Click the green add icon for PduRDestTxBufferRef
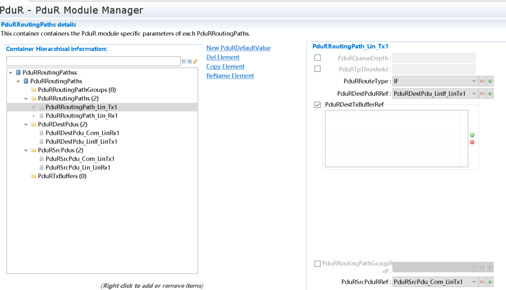This screenshot has width=506, height=290. (472, 136)
